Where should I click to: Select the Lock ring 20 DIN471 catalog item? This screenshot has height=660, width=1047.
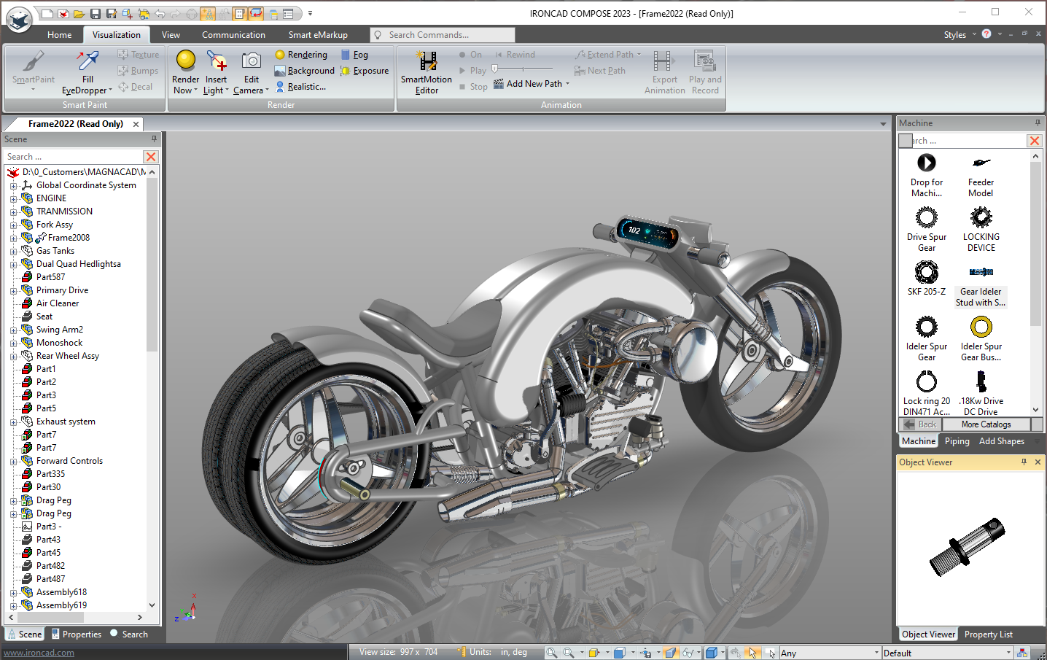(927, 392)
